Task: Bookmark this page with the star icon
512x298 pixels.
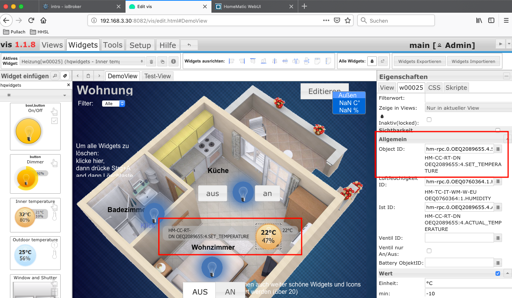Action: (348, 21)
